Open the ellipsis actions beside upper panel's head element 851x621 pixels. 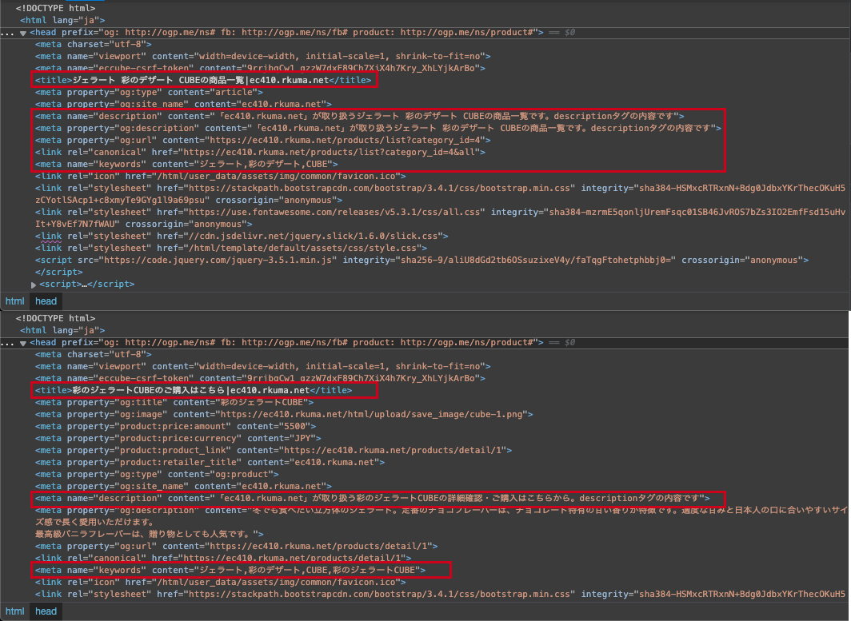pyautogui.click(x=7, y=33)
